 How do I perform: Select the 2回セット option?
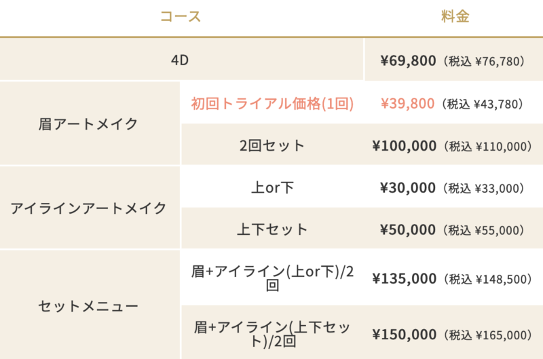[272, 145]
